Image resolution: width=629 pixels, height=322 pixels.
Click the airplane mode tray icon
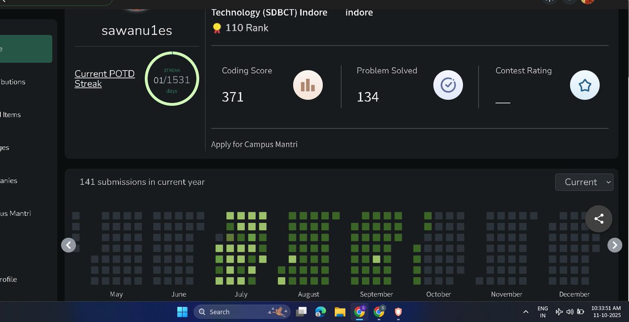[x=559, y=312]
